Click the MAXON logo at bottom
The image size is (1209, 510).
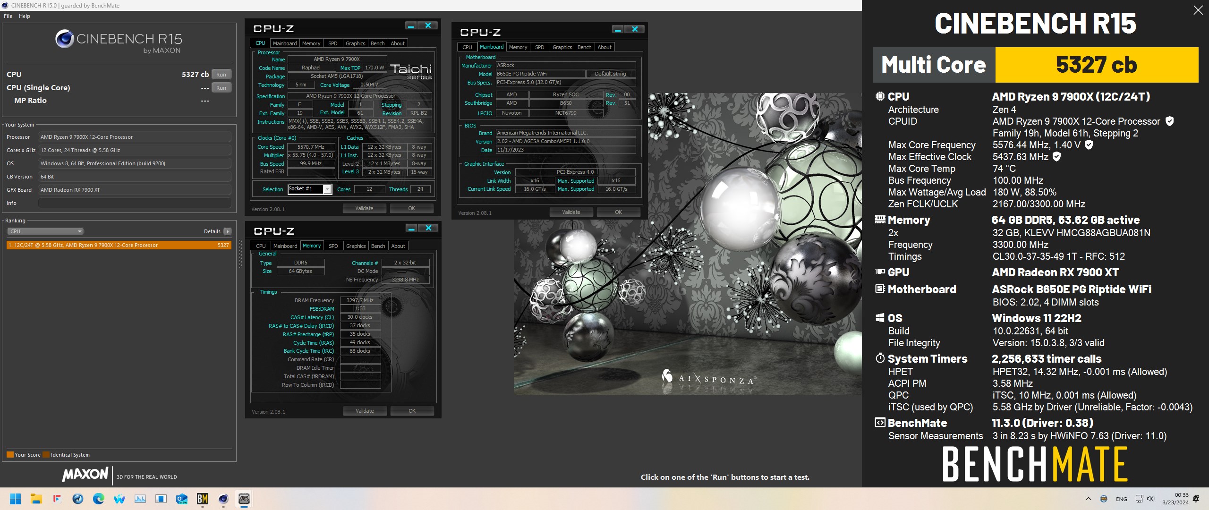click(85, 474)
